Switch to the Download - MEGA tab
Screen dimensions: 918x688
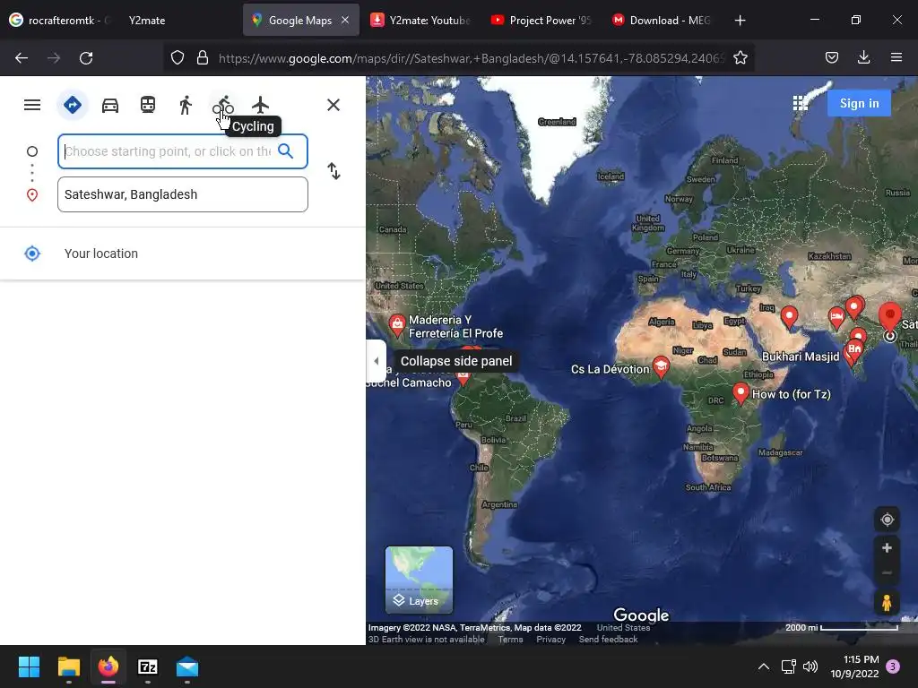662,20
